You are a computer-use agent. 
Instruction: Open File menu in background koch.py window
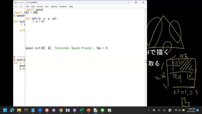click(x=15, y=6)
